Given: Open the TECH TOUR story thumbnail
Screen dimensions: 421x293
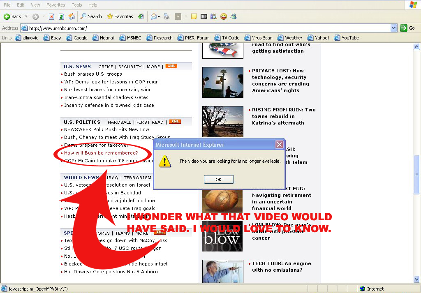Looking at the screenshot, I should (223, 271).
